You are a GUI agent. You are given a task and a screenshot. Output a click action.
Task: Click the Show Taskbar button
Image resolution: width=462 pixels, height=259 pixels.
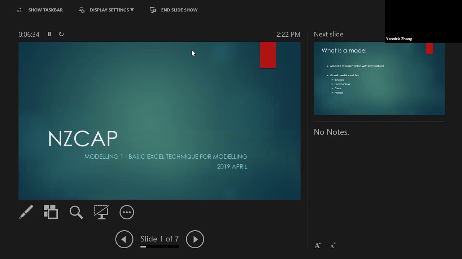pyautogui.click(x=40, y=10)
